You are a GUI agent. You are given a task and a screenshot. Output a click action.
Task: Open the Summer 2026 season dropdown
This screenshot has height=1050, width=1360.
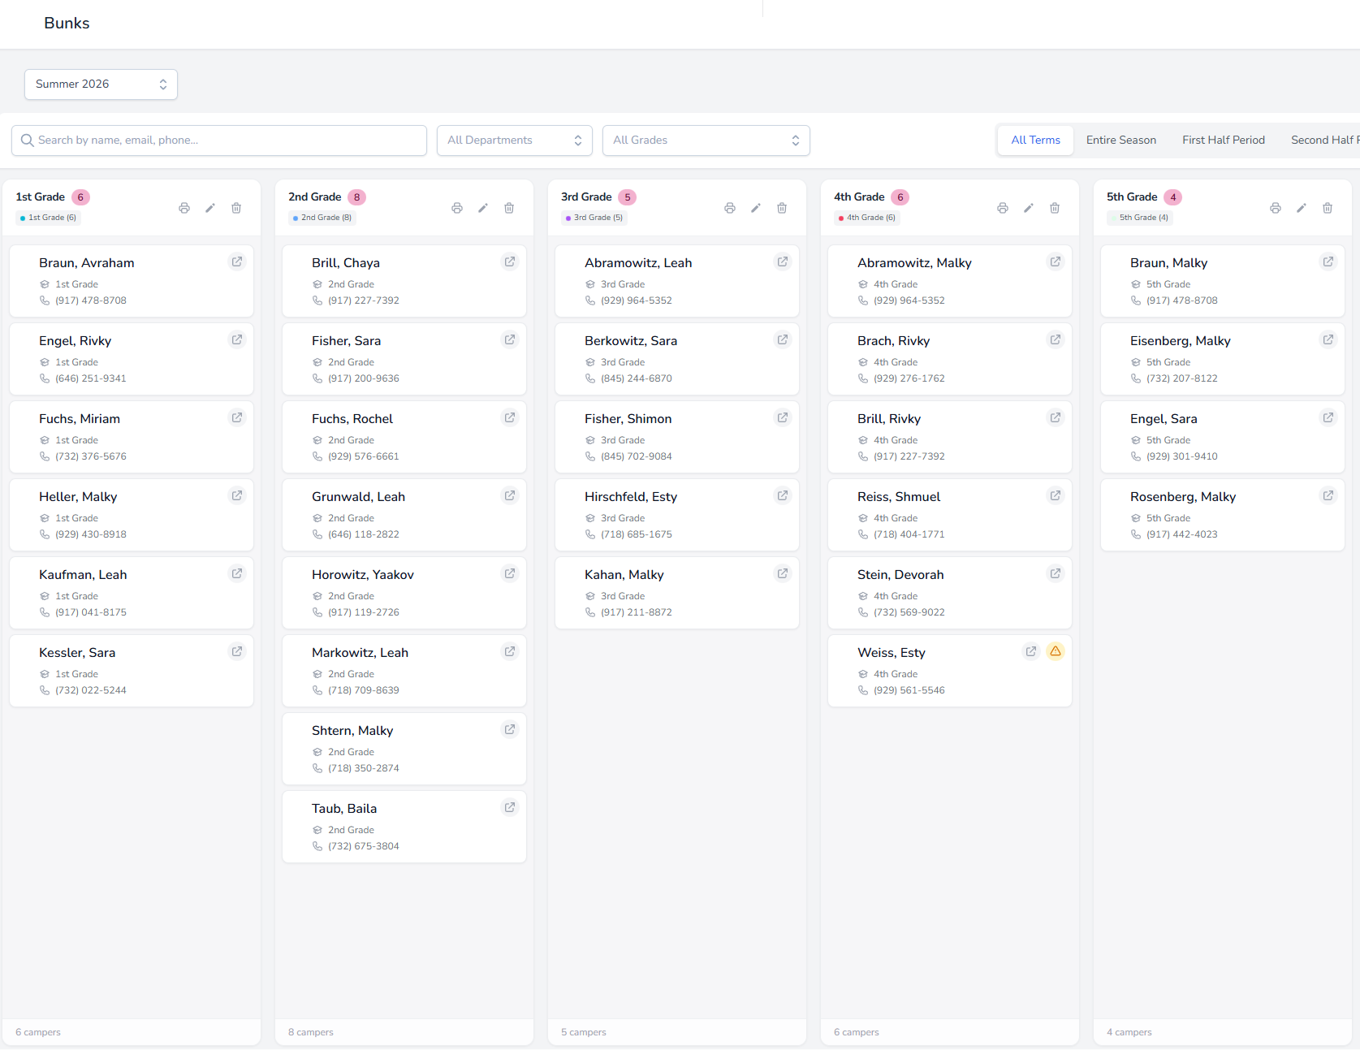click(101, 84)
